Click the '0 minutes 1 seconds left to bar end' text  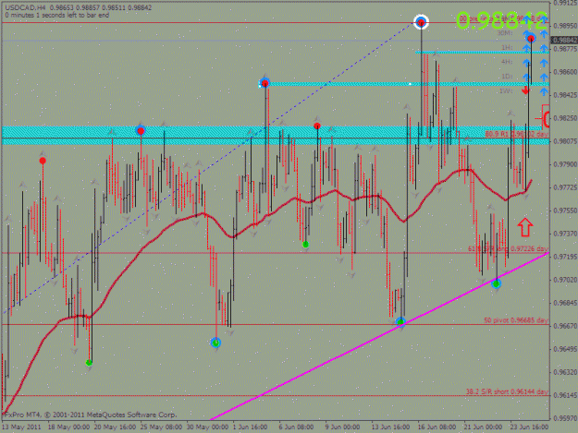point(57,15)
